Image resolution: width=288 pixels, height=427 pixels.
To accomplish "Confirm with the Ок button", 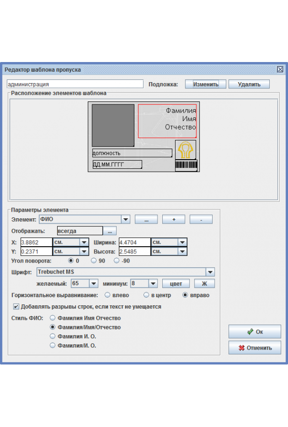I will pyautogui.click(x=254, y=332).
